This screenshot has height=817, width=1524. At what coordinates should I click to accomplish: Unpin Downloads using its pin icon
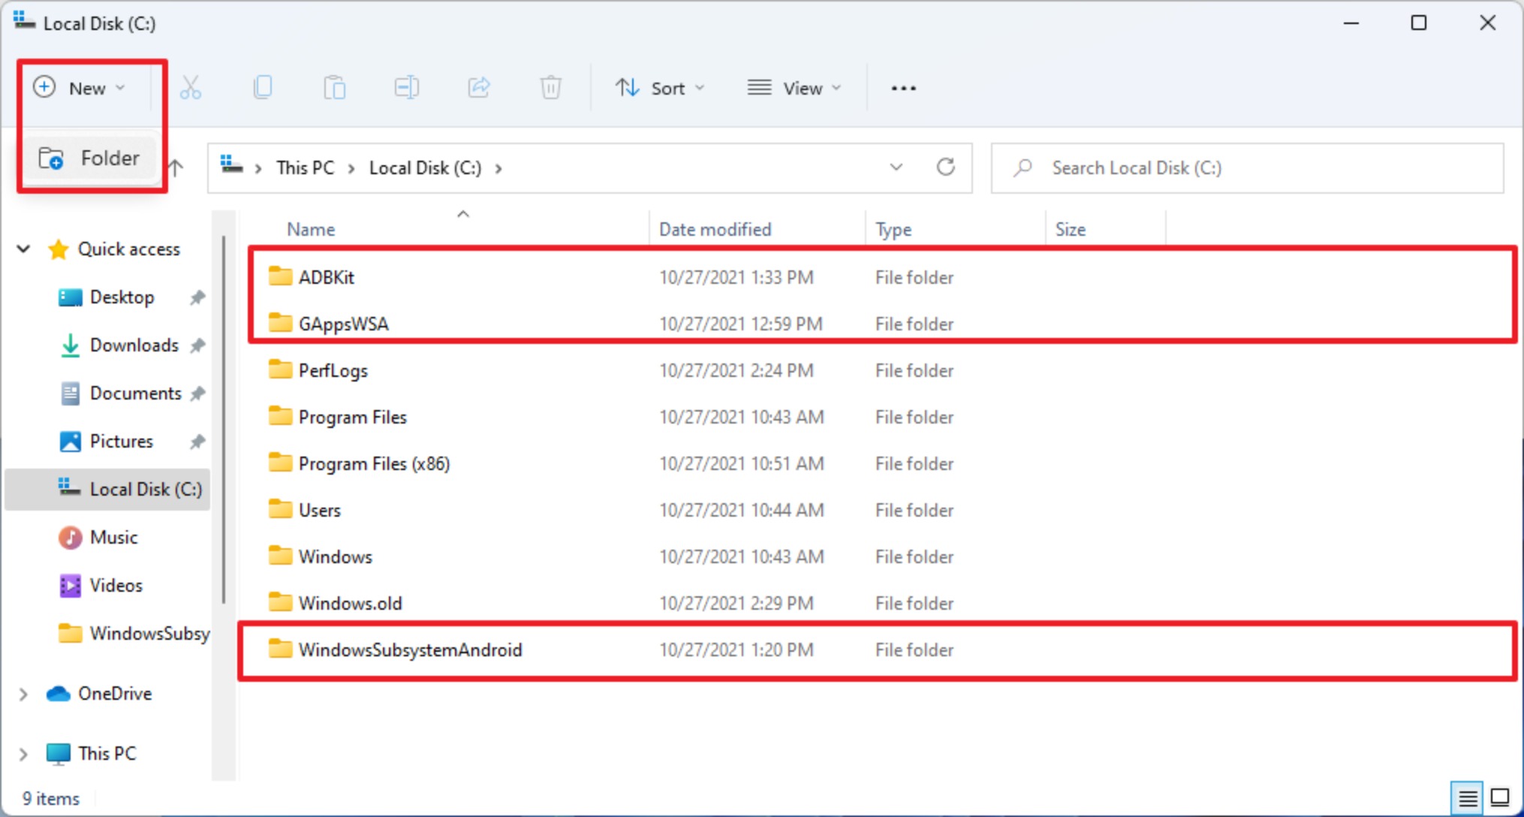click(197, 345)
